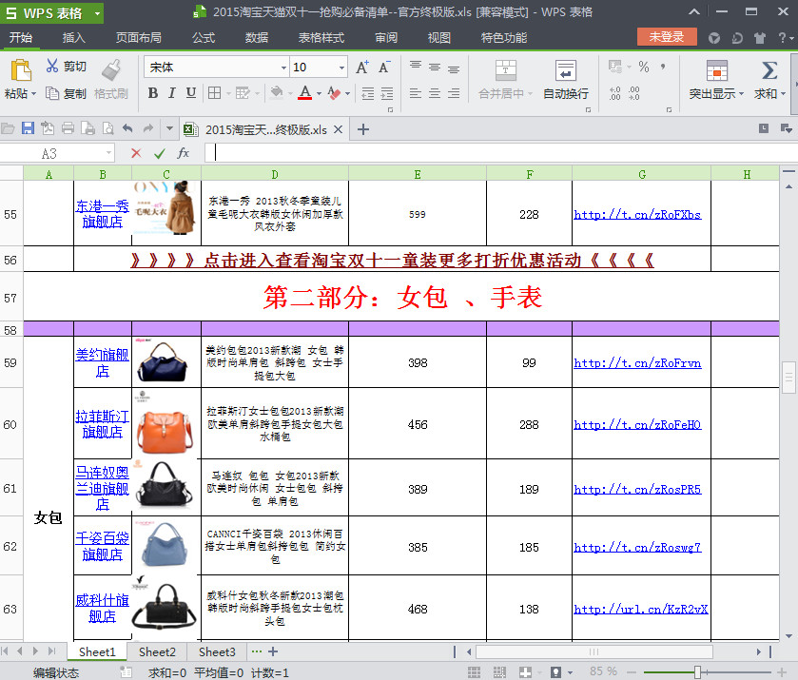
Task: Toggle underline formatting
Action: click(191, 93)
